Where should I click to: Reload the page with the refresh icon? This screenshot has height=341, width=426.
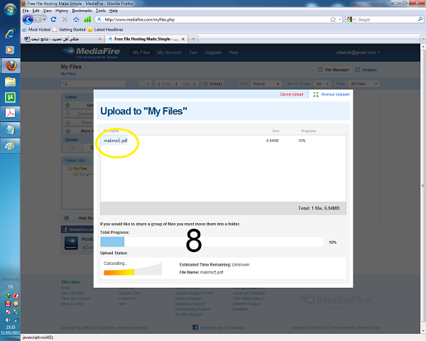pyautogui.click(x=53, y=20)
